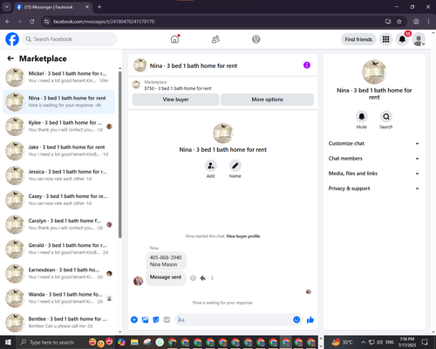
Task: Mute this chat with bell icon
Action: pyautogui.click(x=362, y=117)
